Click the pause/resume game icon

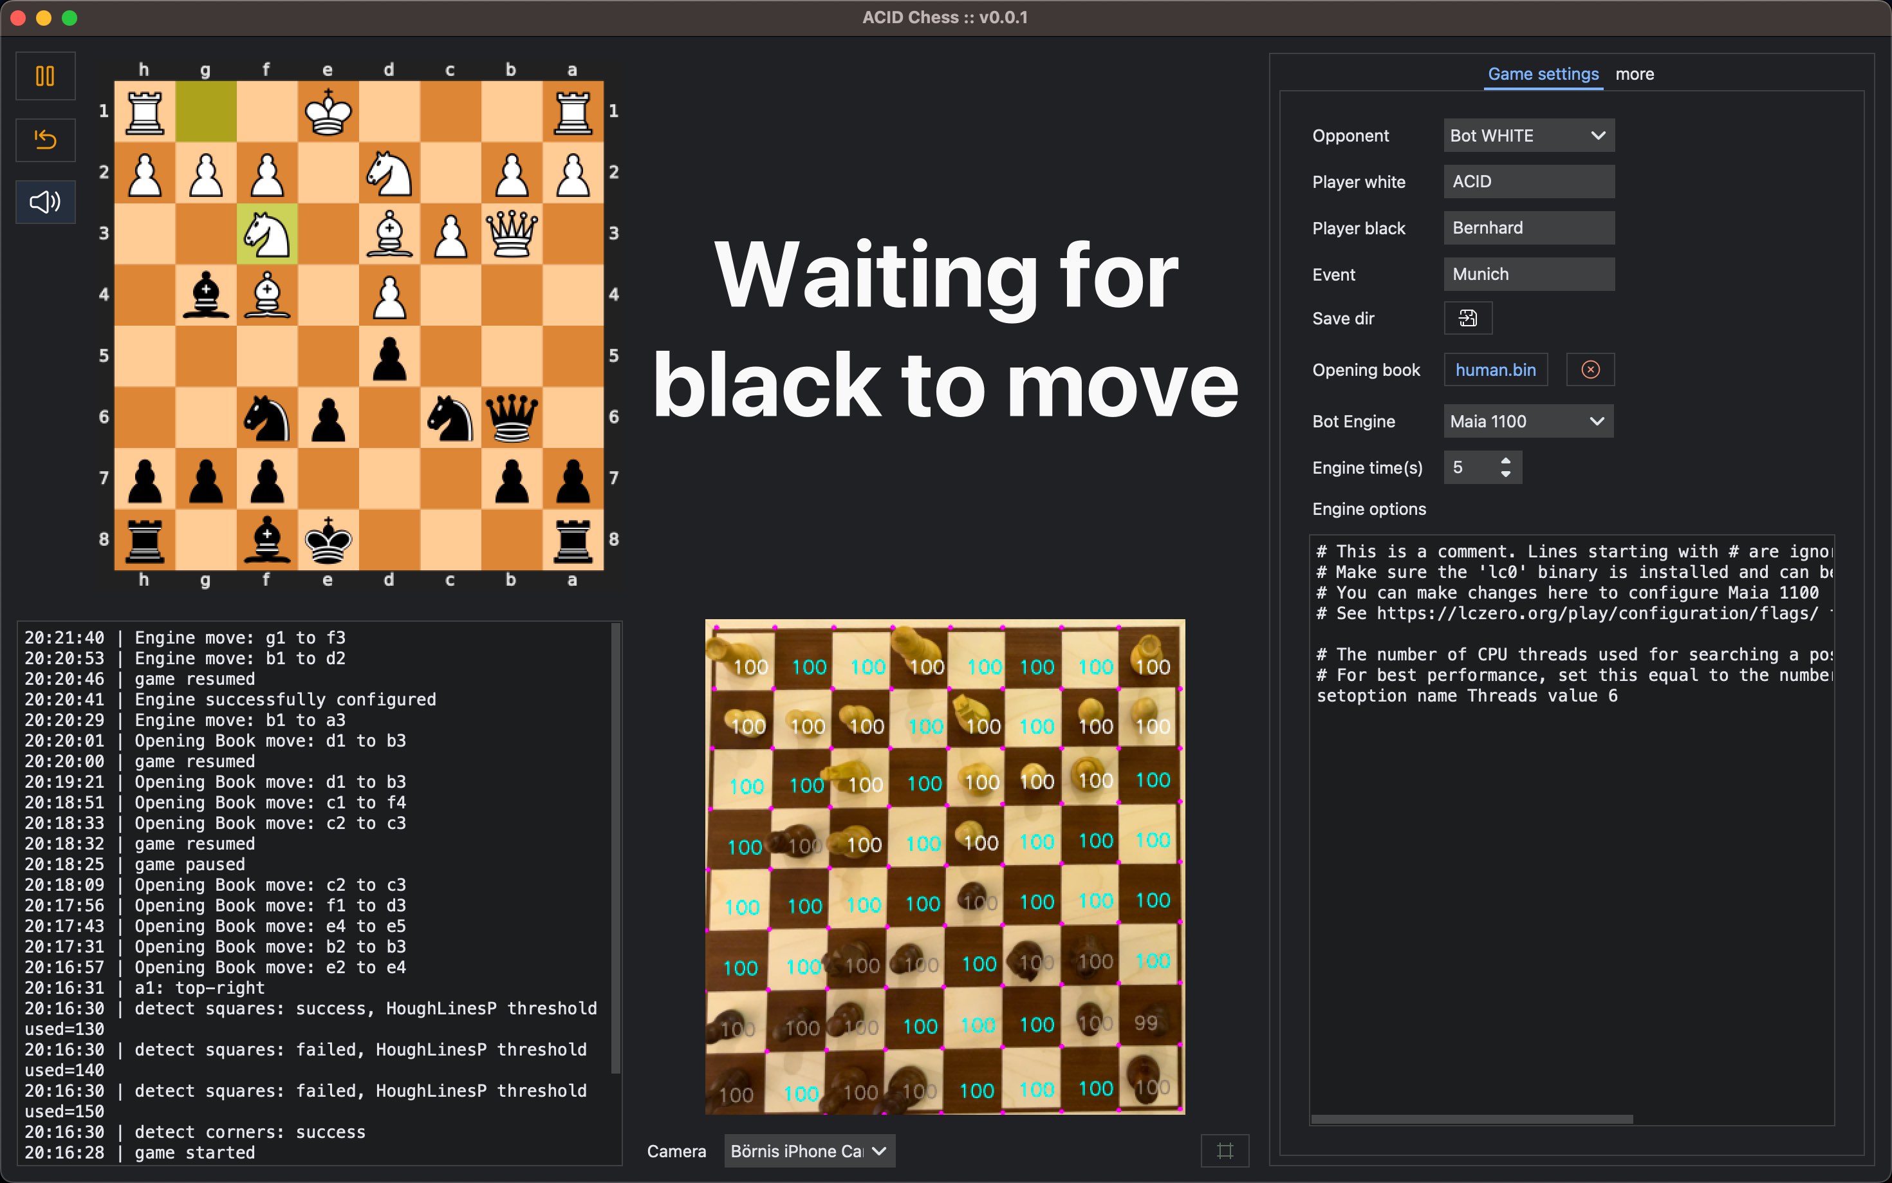(46, 78)
